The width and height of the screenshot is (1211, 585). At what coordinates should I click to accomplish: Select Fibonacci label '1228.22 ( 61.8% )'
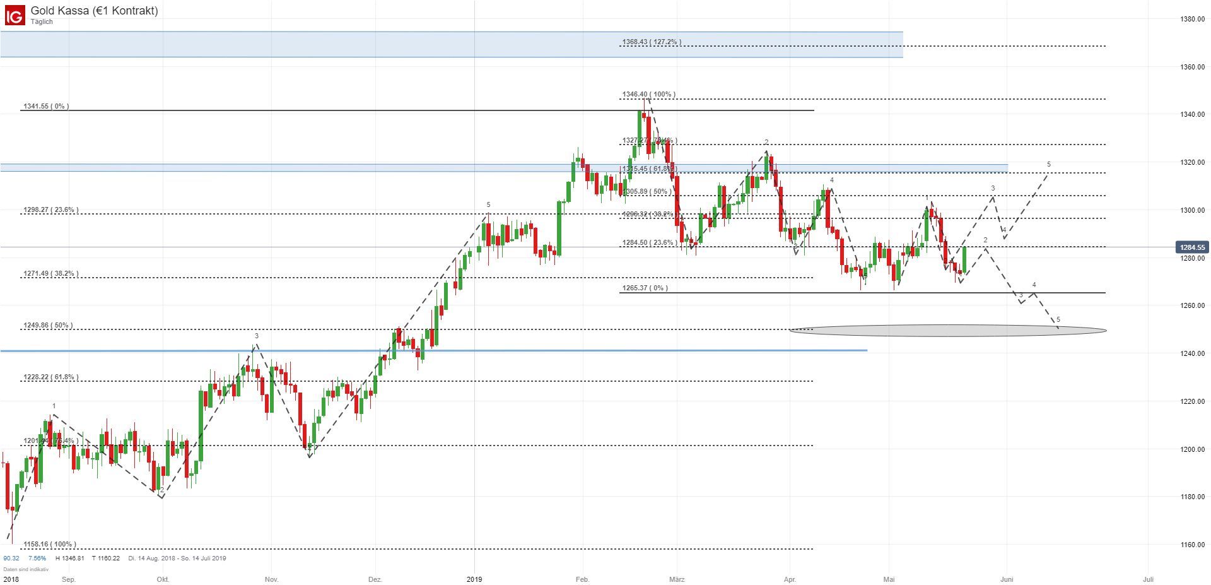51,377
